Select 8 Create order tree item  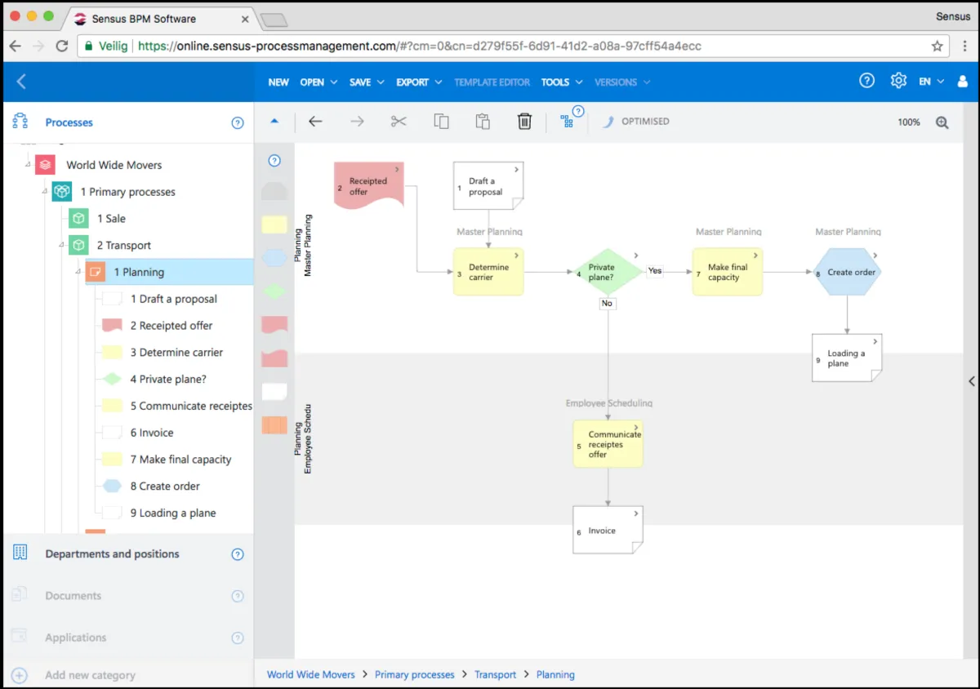coord(165,486)
